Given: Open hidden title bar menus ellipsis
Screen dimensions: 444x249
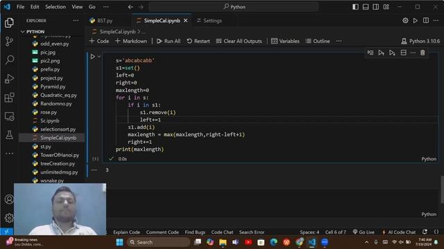Looking at the screenshot, I should pyautogui.click(x=105, y=7).
